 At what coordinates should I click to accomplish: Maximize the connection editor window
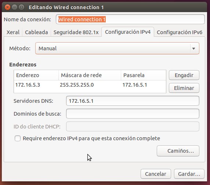21,7
